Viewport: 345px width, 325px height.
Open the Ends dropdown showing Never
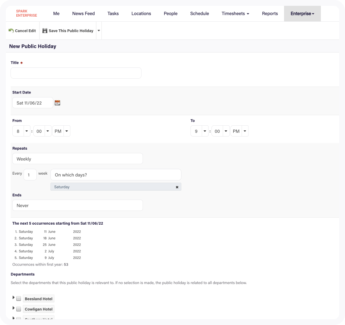click(x=77, y=205)
